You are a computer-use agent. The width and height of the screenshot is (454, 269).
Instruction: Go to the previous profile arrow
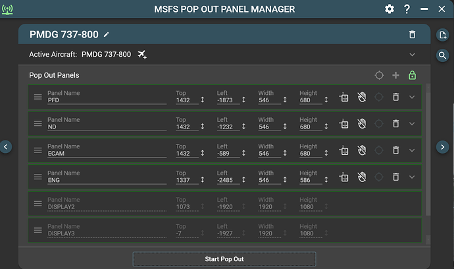point(6,146)
